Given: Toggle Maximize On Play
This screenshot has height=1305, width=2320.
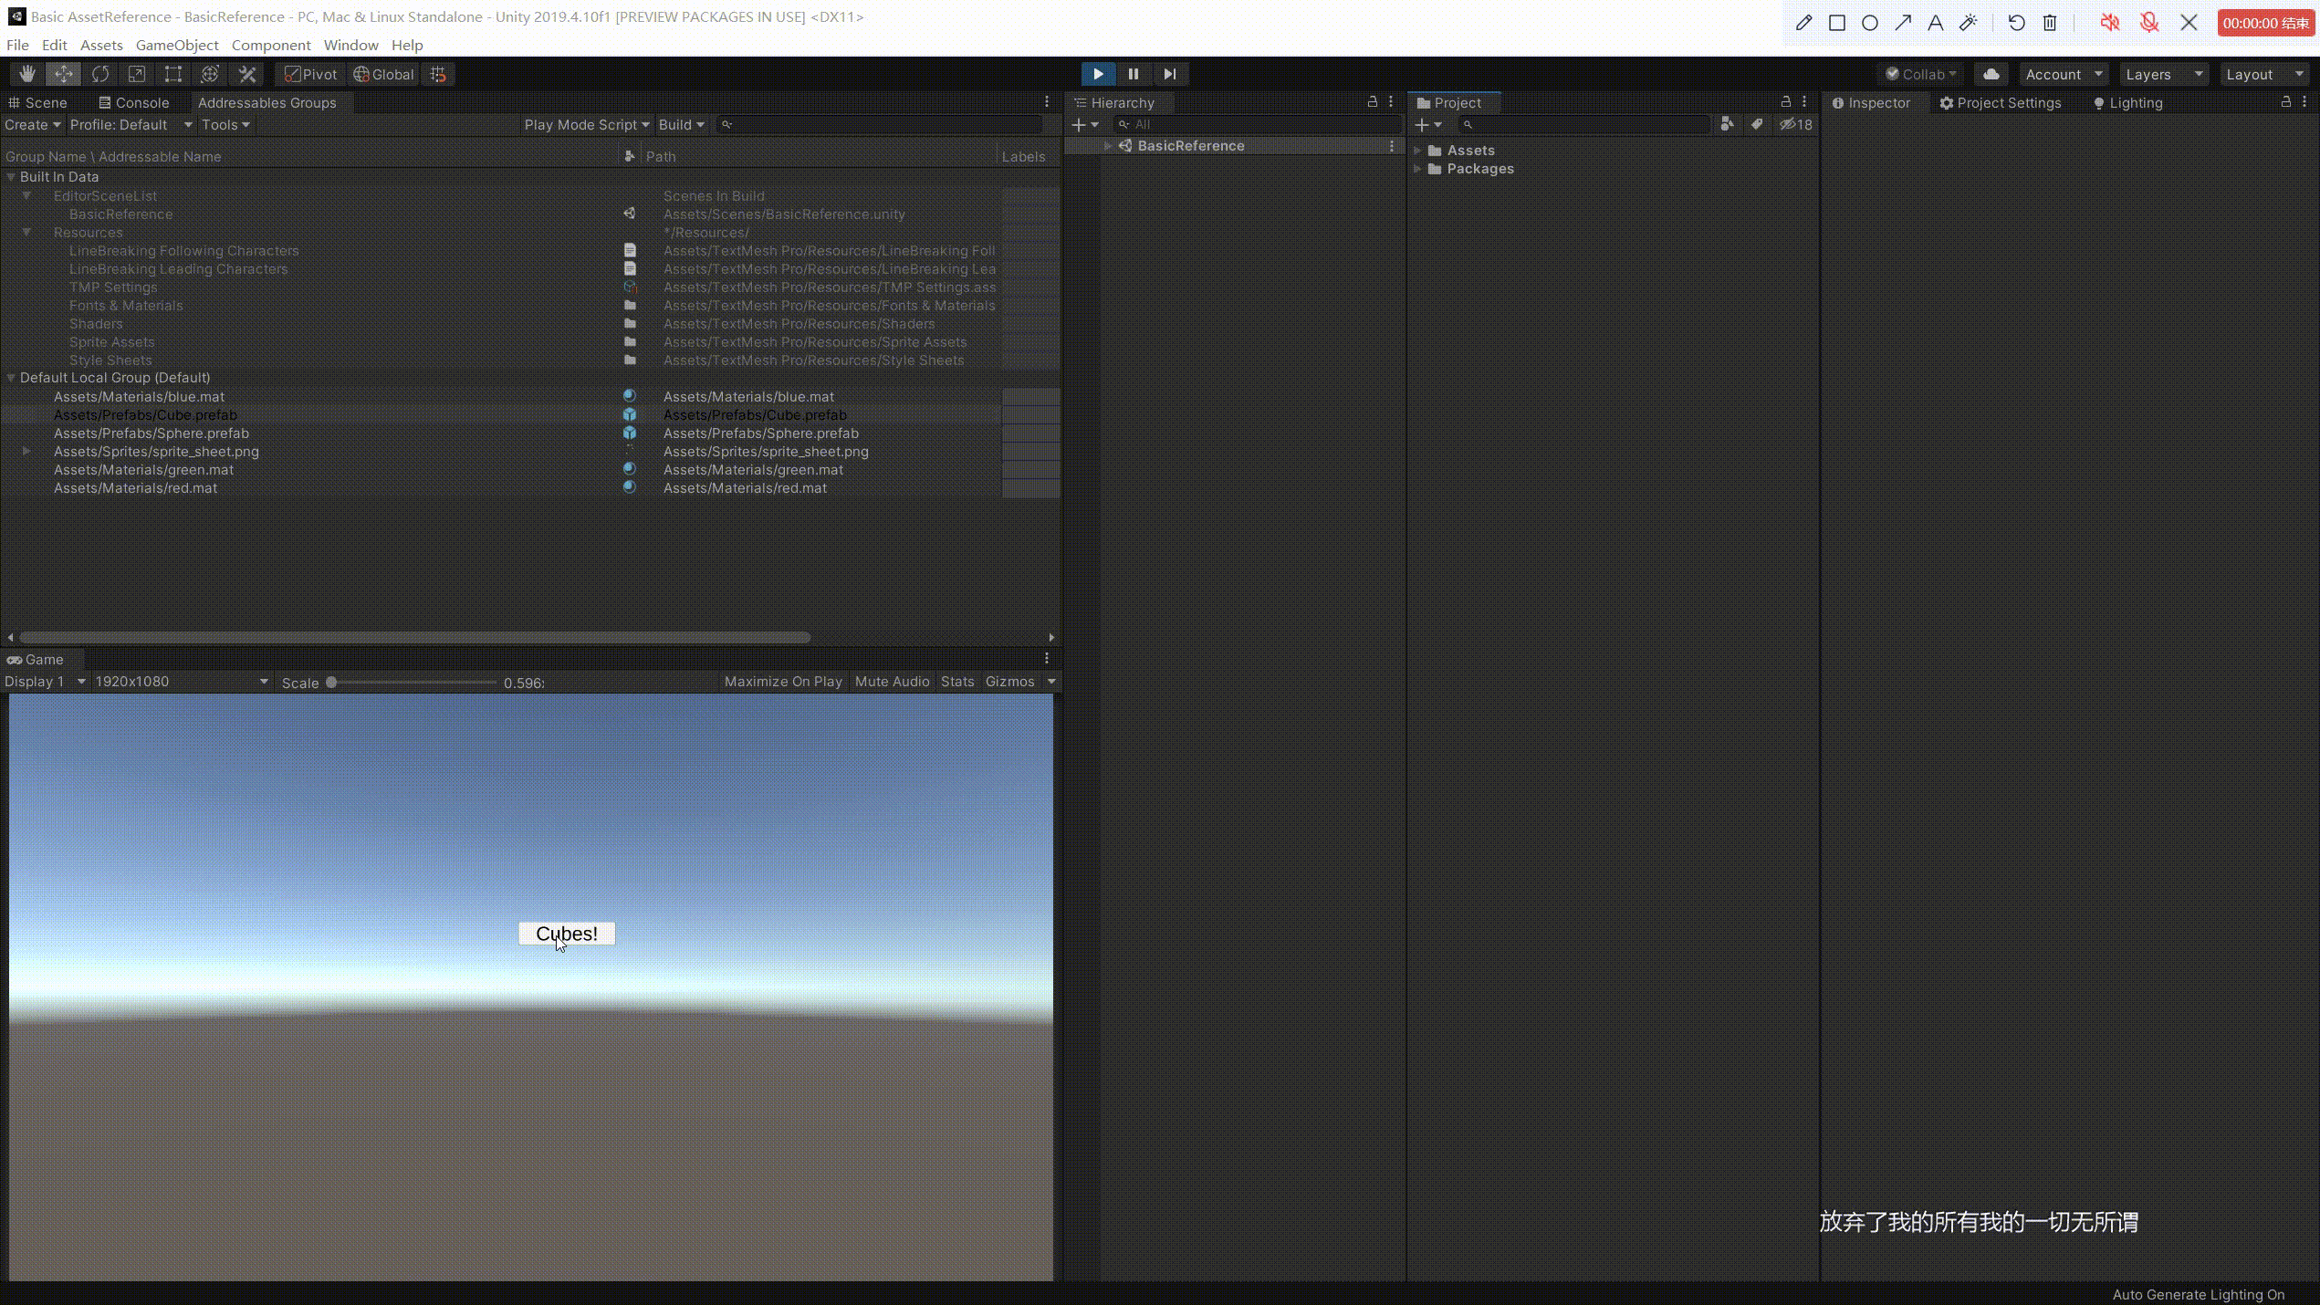Looking at the screenshot, I should click(x=782, y=682).
